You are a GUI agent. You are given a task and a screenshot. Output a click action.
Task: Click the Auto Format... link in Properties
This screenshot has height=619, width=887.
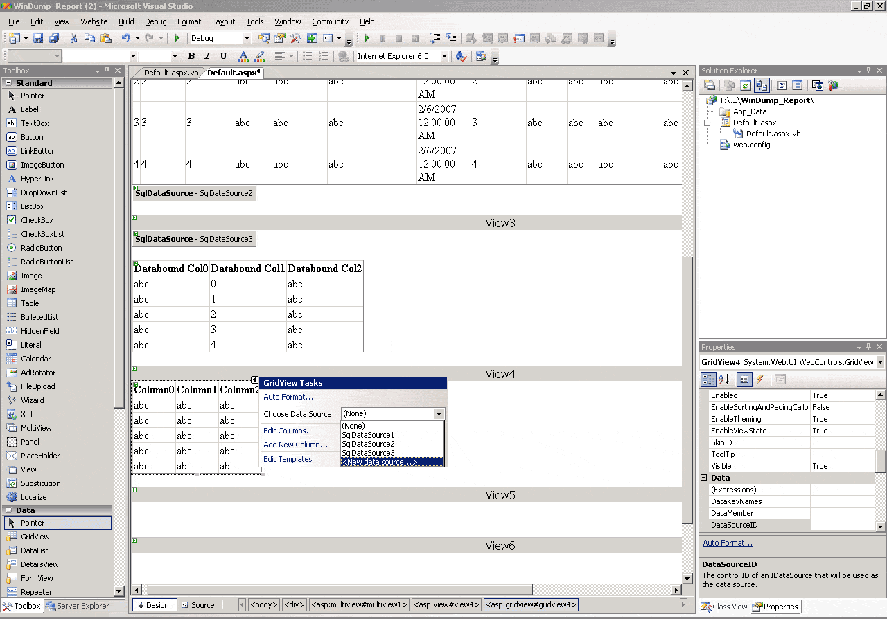coord(728,543)
